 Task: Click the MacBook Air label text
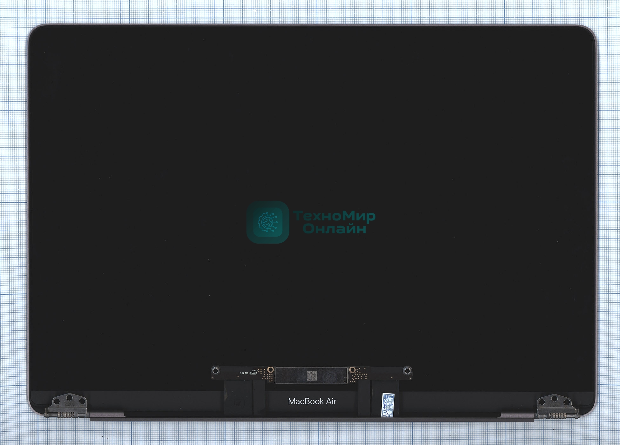click(x=312, y=401)
